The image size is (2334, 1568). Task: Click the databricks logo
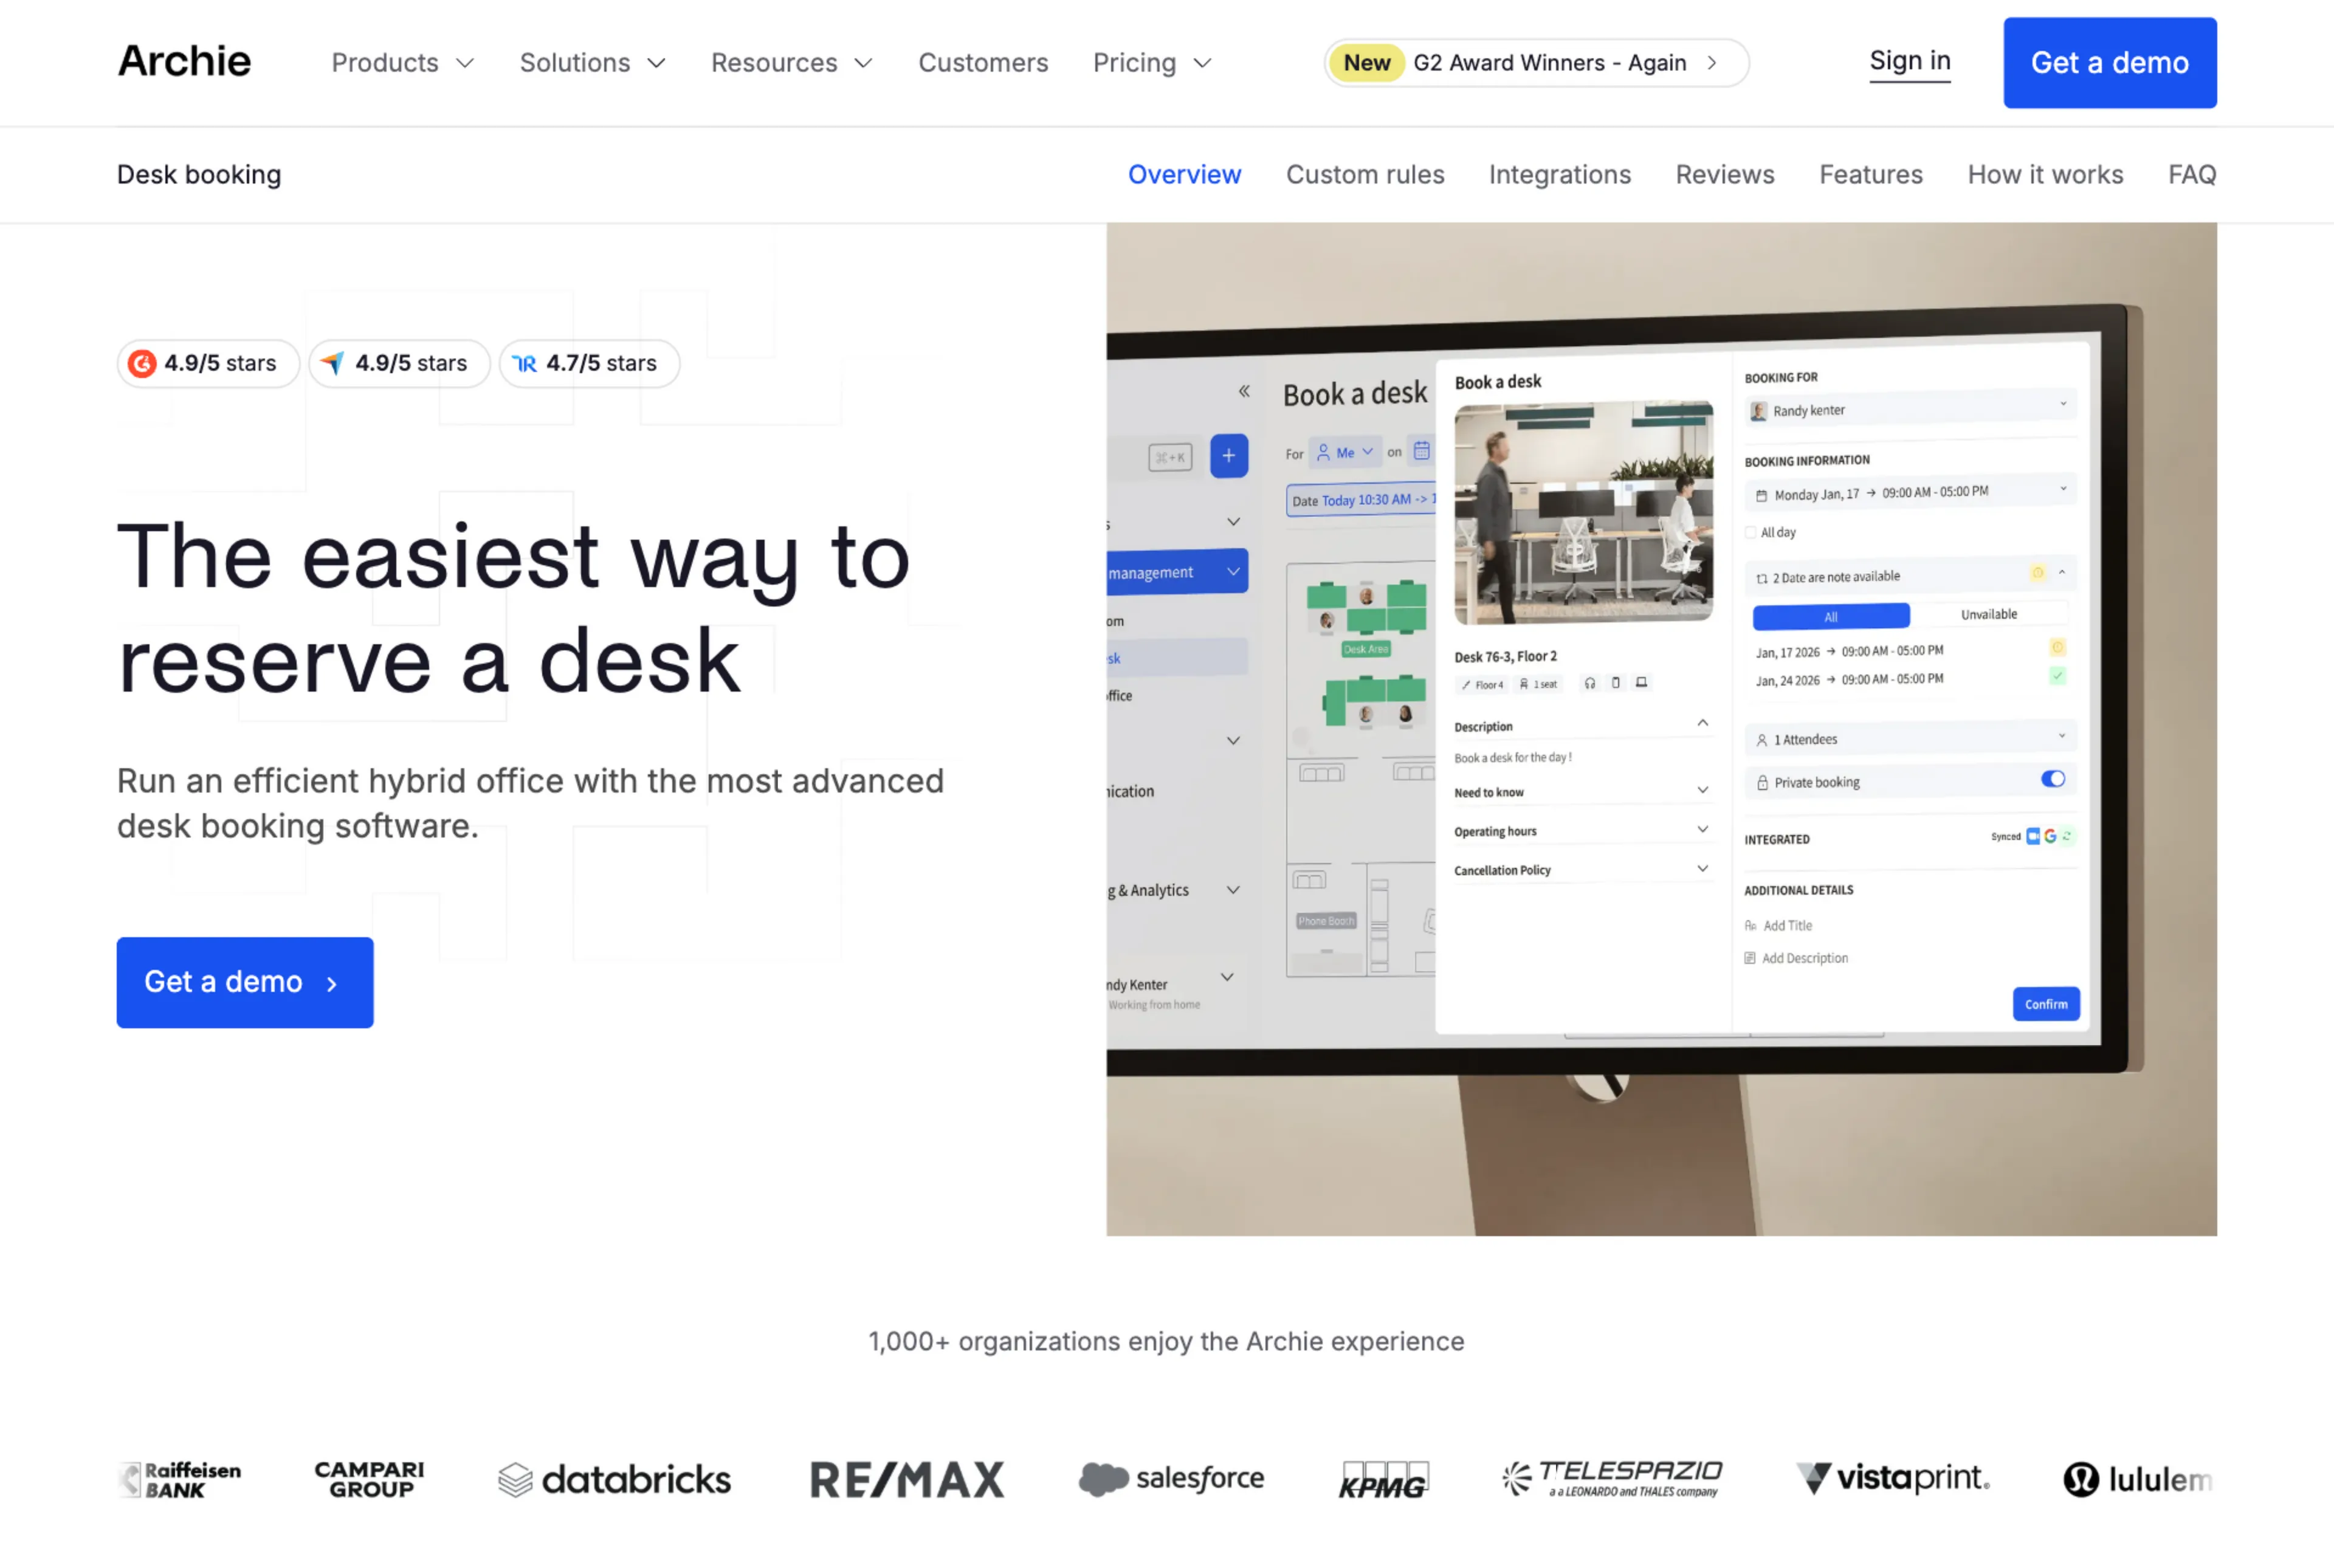pyautogui.click(x=614, y=1479)
